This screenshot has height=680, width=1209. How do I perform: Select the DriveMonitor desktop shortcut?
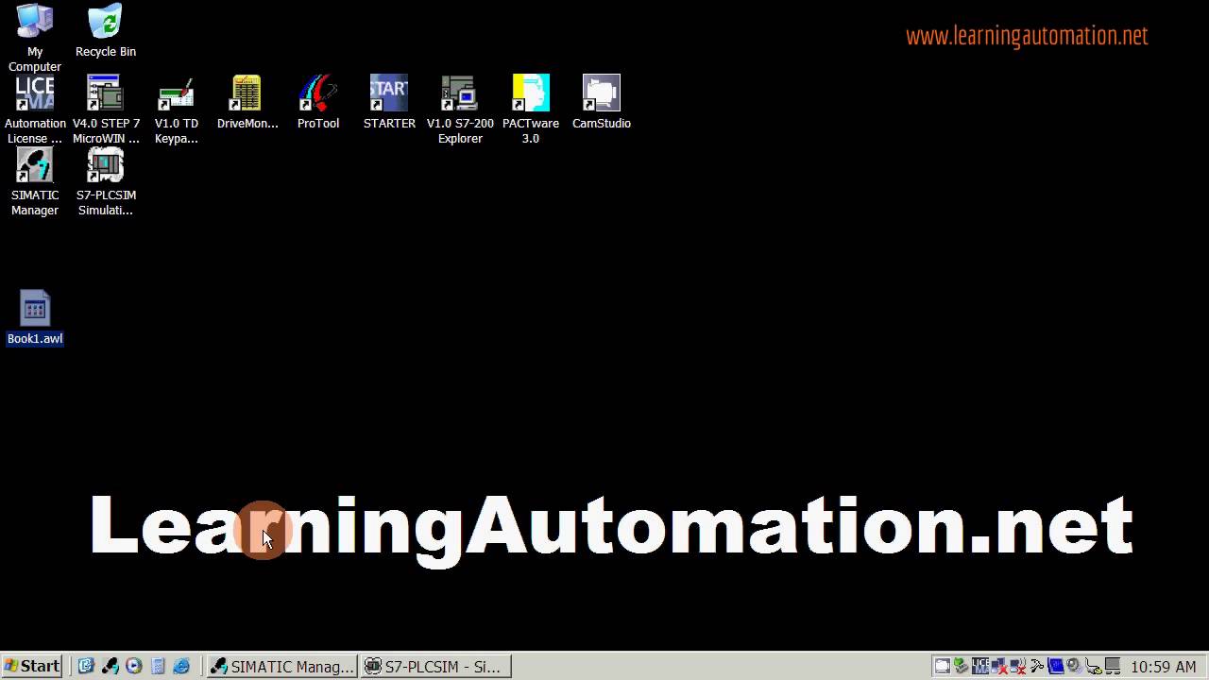[247, 102]
